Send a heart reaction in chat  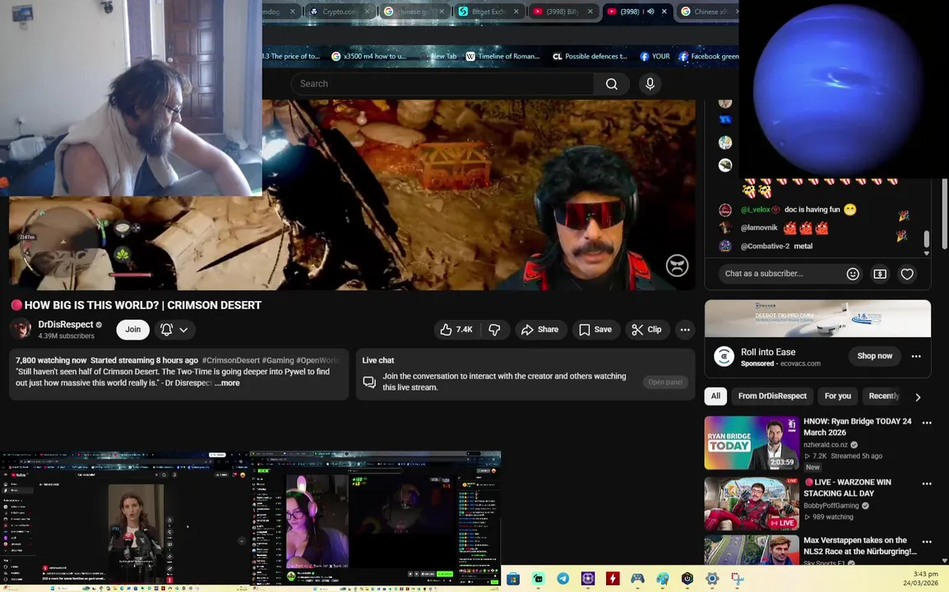pos(906,274)
